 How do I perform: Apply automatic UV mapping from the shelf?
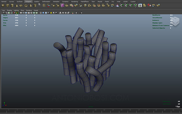tap(135, 5)
